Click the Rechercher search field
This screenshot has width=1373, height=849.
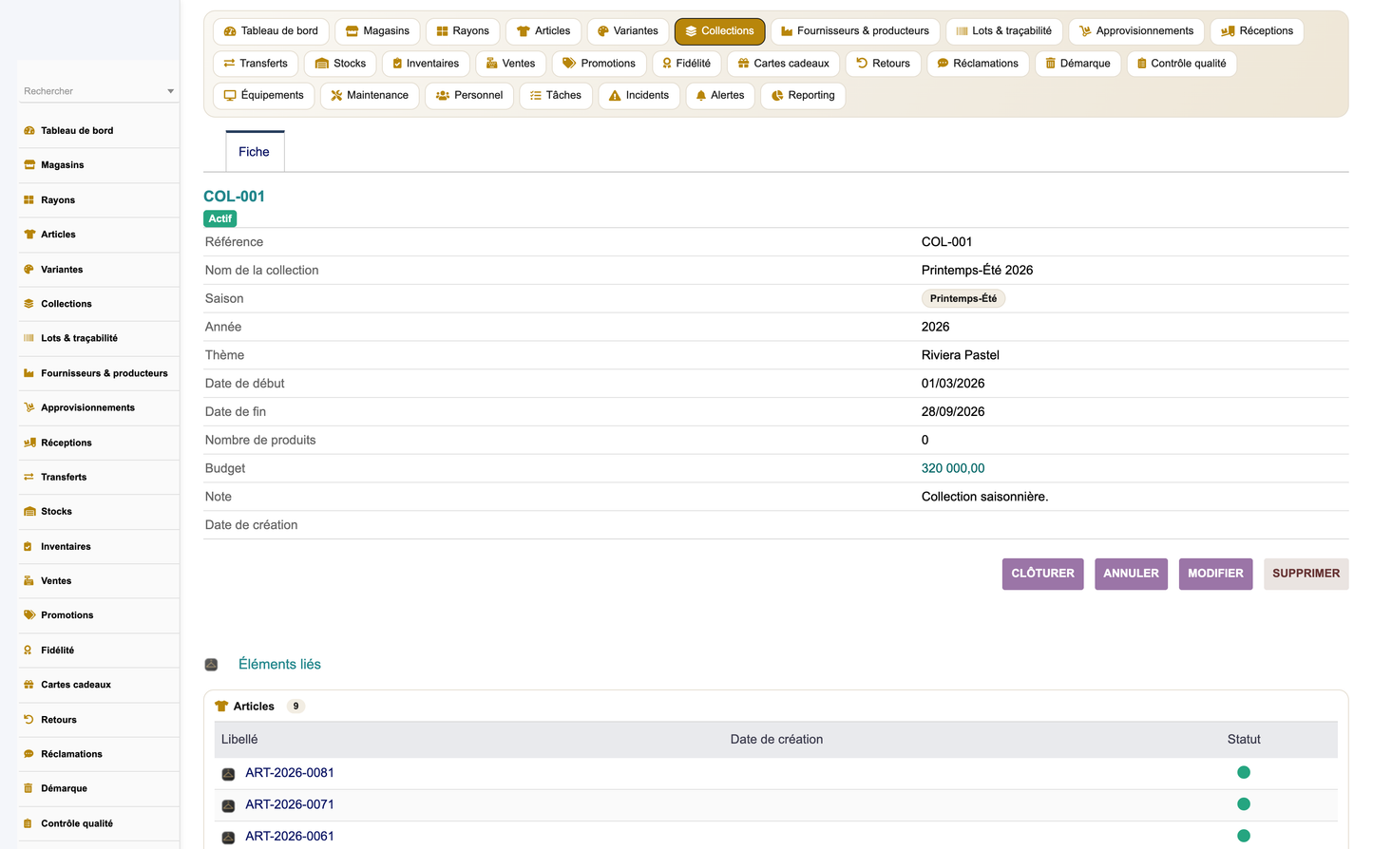(93, 91)
